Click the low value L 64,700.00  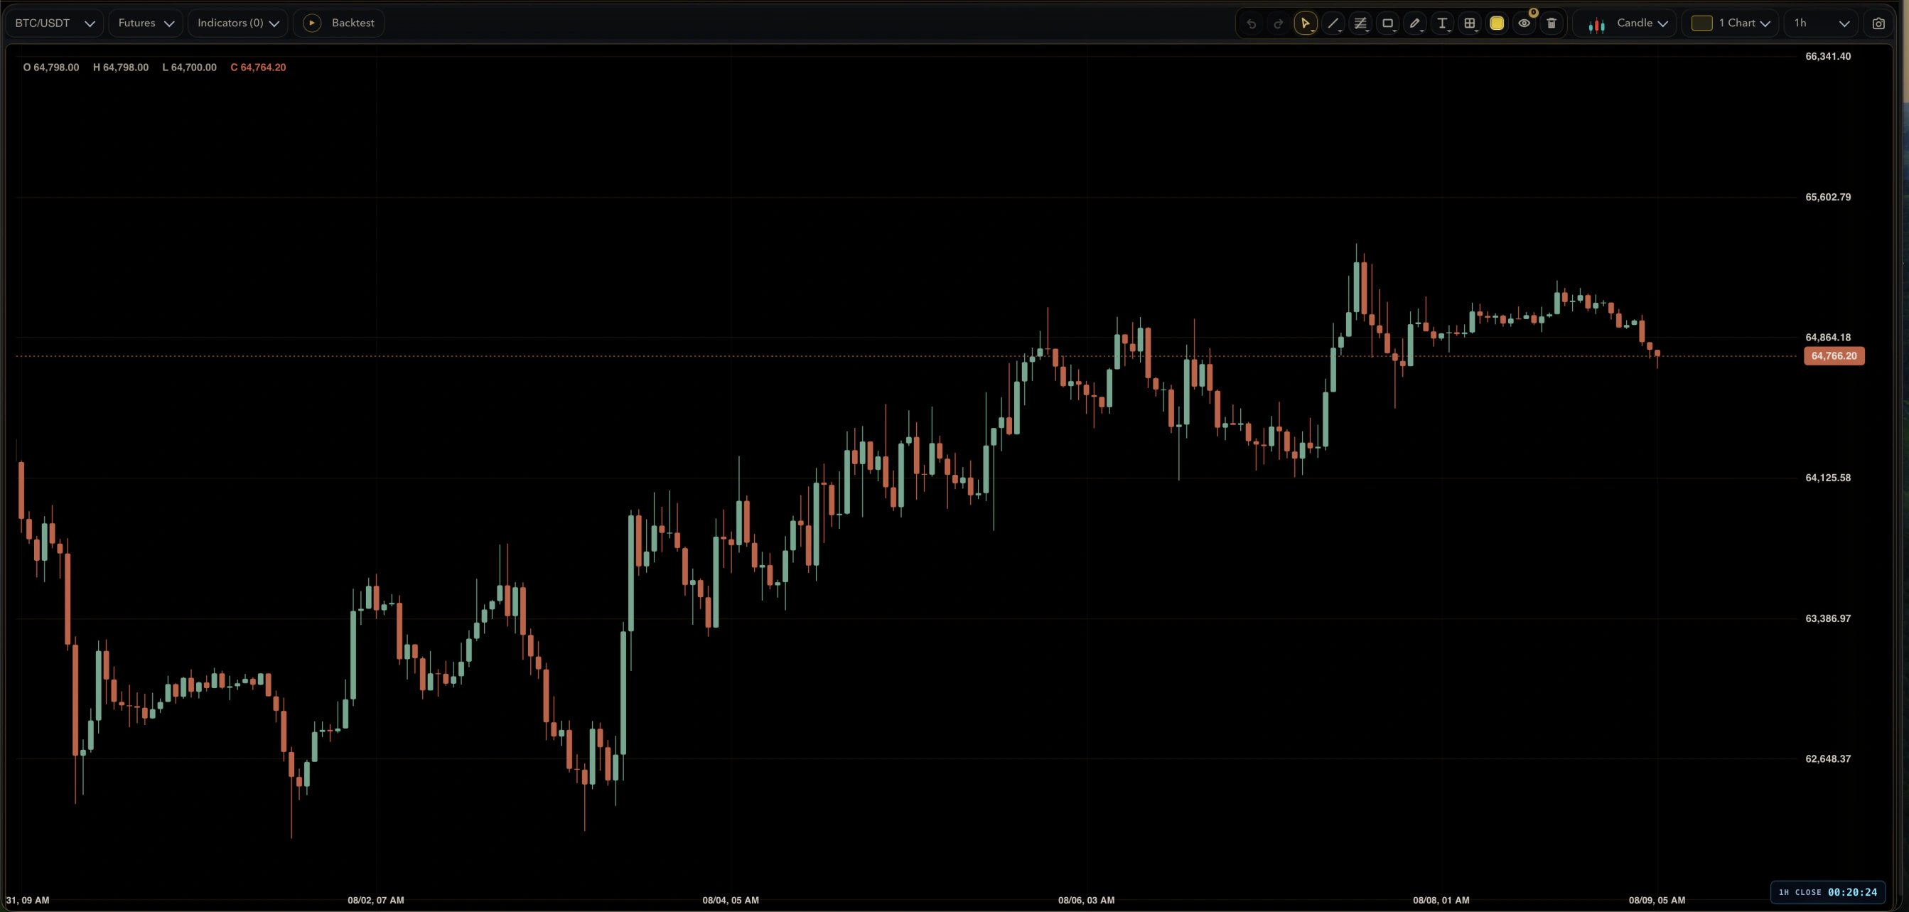pyautogui.click(x=190, y=68)
